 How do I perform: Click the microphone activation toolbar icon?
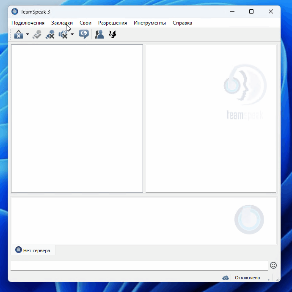click(37, 34)
